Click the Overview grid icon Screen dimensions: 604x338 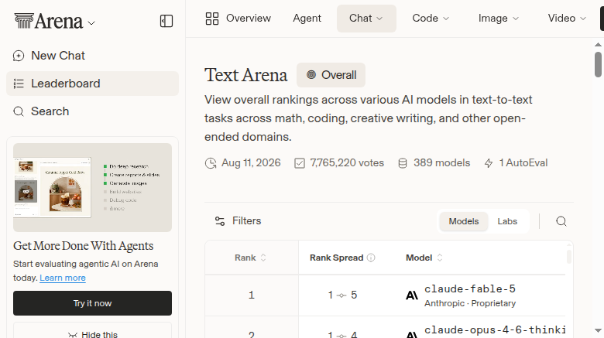(212, 19)
